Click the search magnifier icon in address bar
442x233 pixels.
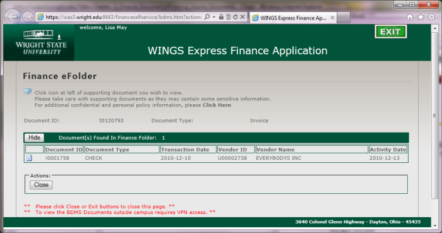tap(207, 17)
